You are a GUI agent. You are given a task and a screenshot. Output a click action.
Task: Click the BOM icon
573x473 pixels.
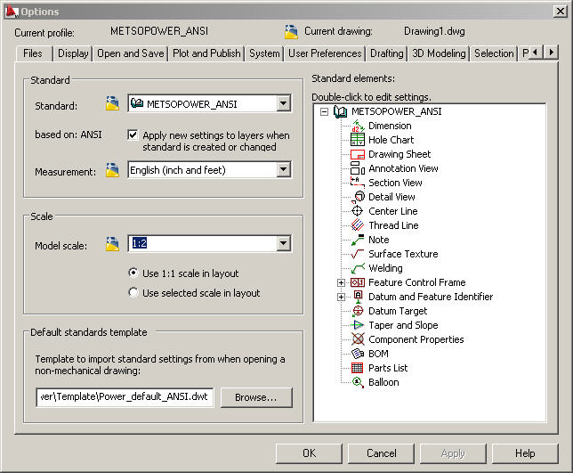tap(358, 354)
